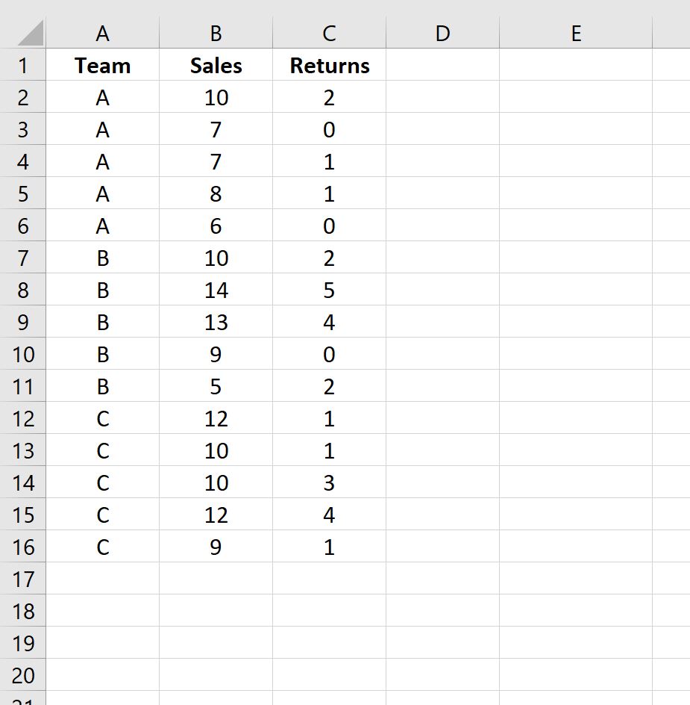Select column A header
This screenshot has height=705, width=690.
(102, 33)
